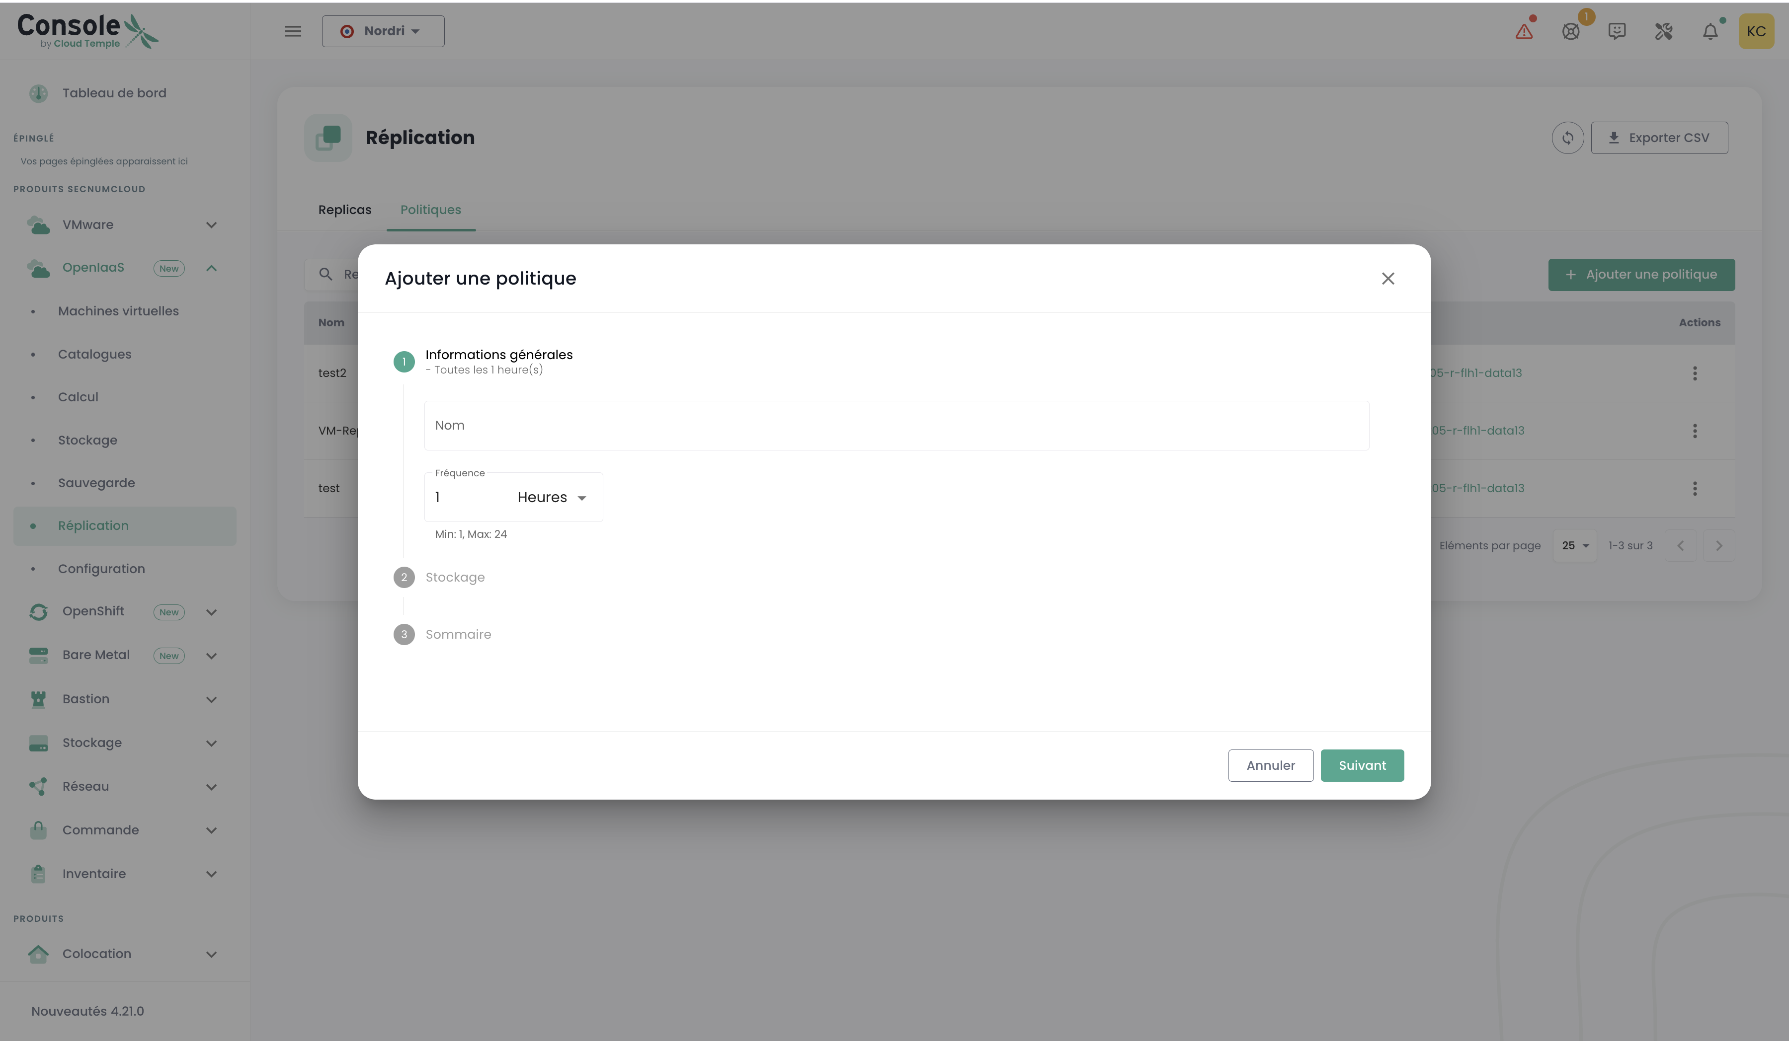Click the Annuler button
The image size is (1789, 1041).
pyautogui.click(x=1270, y=765)
